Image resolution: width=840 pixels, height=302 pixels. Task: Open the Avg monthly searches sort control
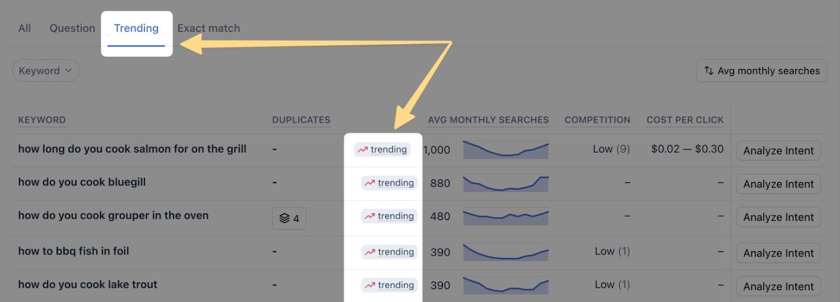click(762, 71)
